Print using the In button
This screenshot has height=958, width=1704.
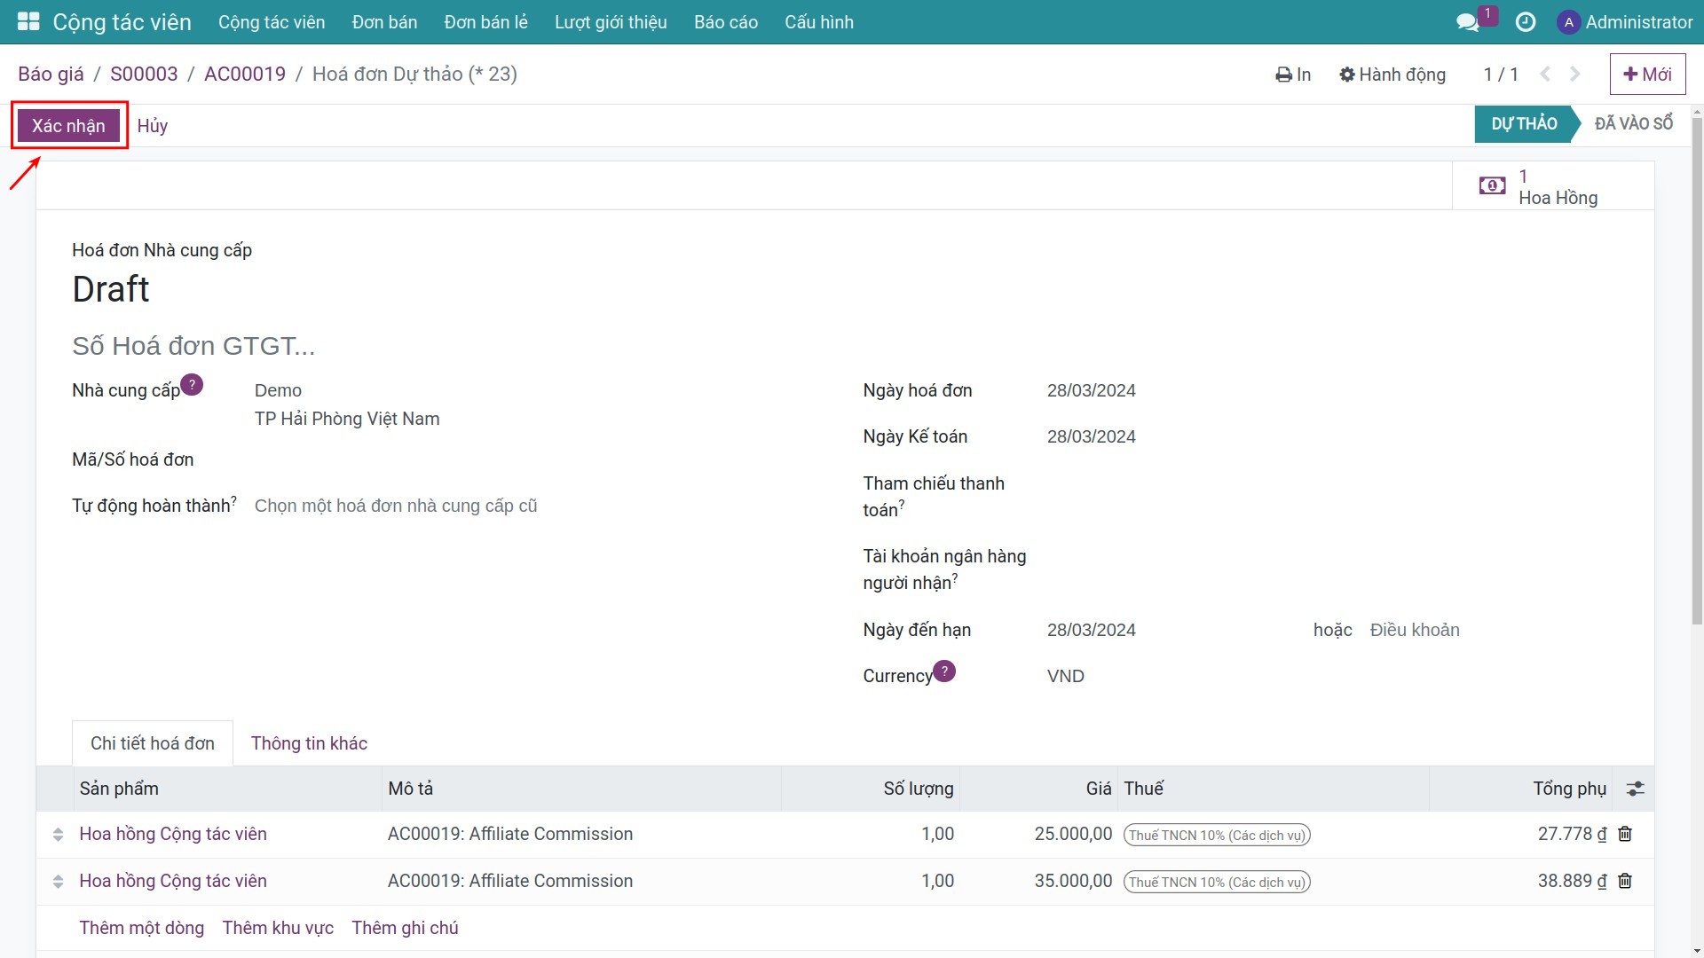click(1293, 75)
